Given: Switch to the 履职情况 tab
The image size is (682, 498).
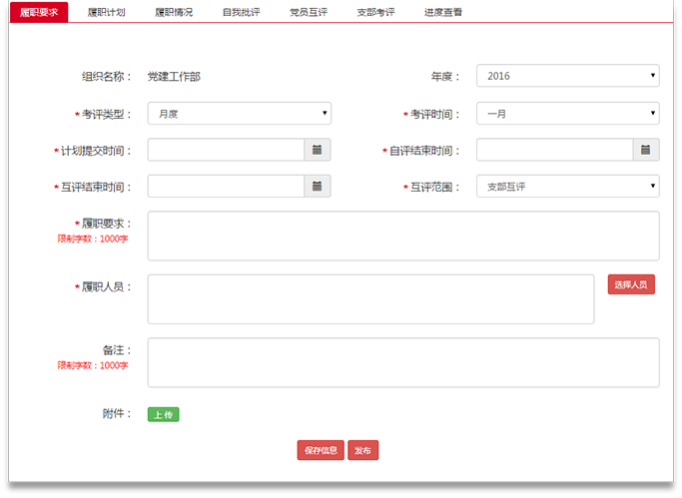Looking at the screenshot, I should tap(174, 12).
